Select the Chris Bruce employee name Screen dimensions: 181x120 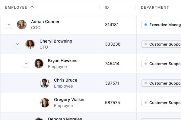(65, 80)
